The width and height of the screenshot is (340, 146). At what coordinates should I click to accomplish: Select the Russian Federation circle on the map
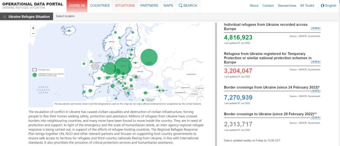tap(149, 57)
